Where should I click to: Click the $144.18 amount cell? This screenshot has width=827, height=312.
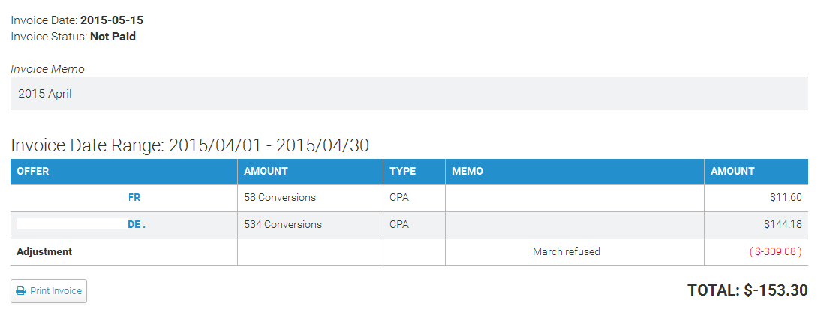[x=783, y=224]
